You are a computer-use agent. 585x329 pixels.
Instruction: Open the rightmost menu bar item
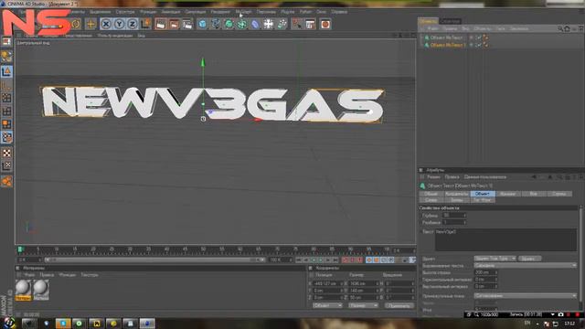pos(339,12)
